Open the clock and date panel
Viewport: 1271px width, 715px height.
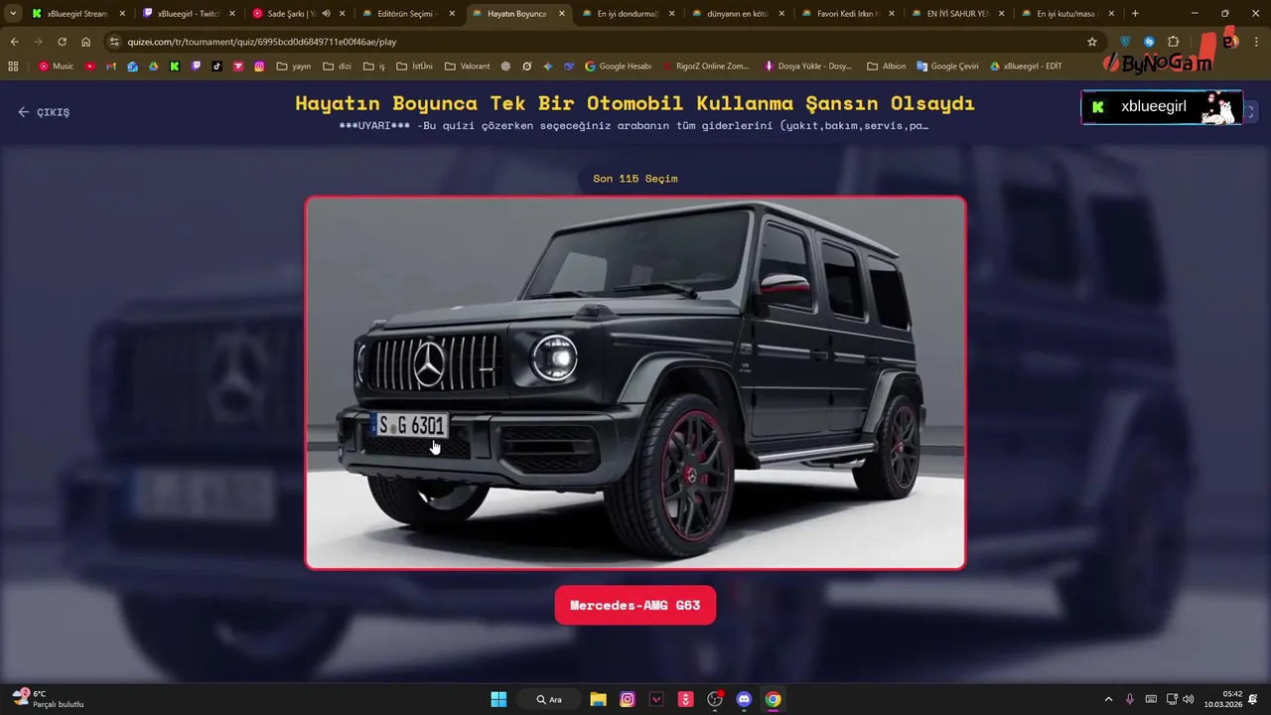pos(1223,699)
